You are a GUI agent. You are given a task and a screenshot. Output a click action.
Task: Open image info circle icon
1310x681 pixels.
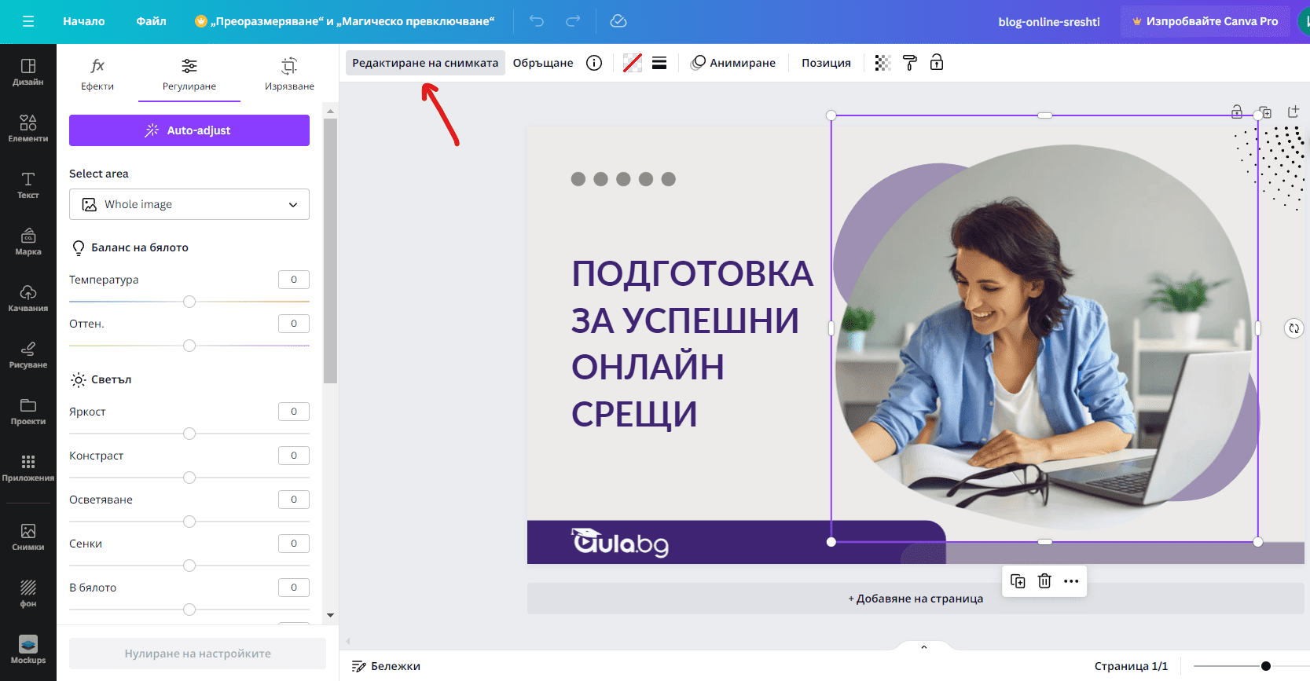(594, 63)
